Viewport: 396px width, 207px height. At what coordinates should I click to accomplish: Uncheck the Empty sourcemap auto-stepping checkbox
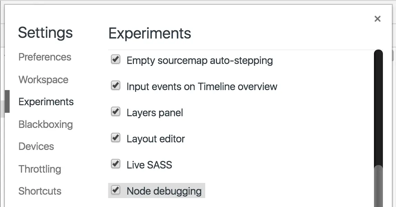(116, 59)
